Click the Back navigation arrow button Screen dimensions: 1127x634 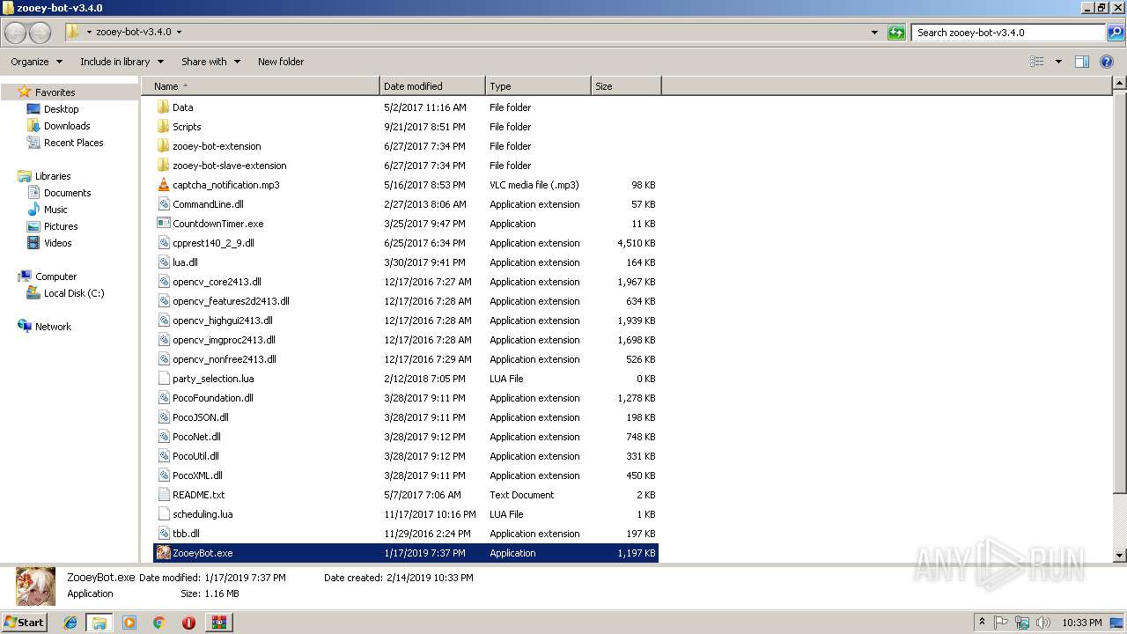(16, 33)
